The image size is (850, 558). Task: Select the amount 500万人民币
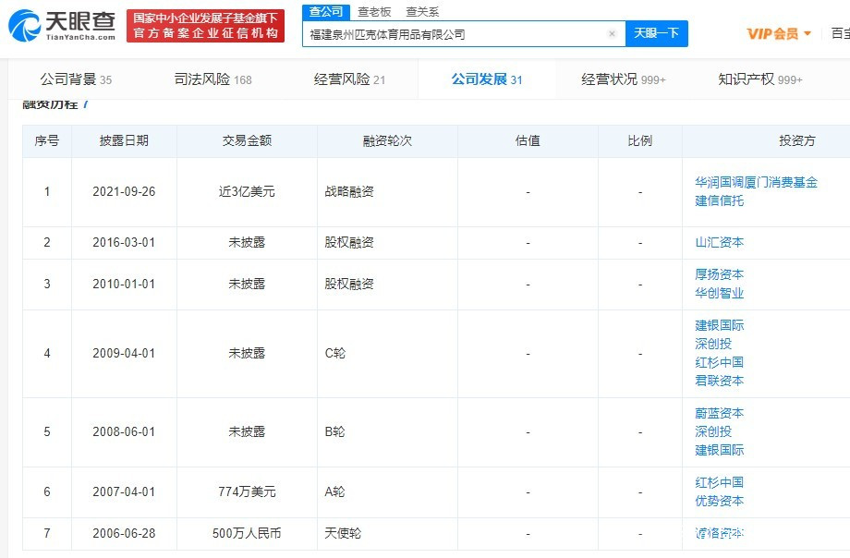coord(247,533)
